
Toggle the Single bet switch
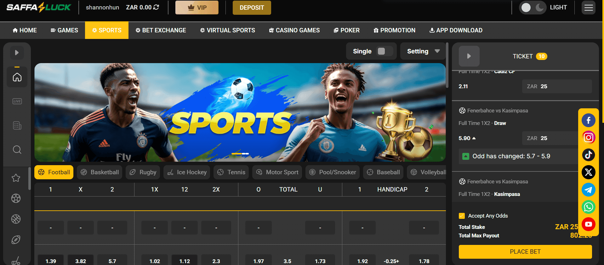click(x=385, y=51)
